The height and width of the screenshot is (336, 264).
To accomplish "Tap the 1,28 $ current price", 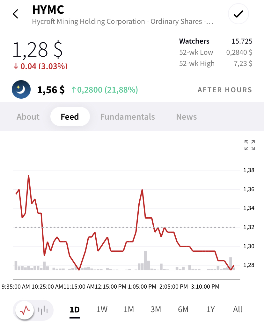I will point(38,50).
